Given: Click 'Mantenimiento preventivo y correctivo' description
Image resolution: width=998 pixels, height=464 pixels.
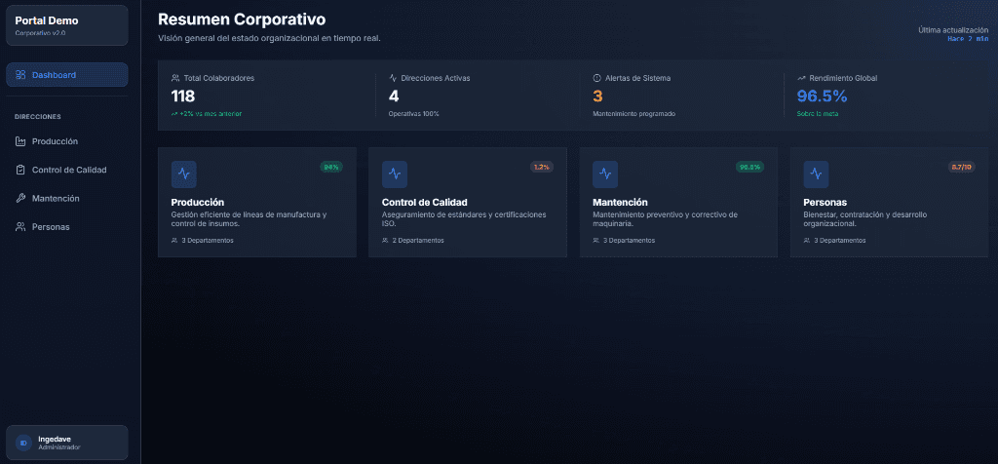Looking at the screenshot, I should click(665, 219).
